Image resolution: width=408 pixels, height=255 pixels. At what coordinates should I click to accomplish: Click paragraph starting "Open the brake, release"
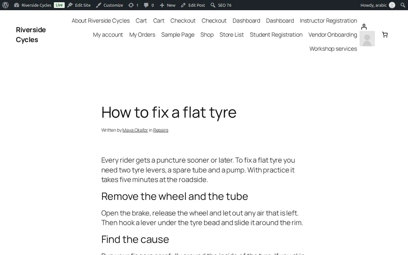(202, 218)
